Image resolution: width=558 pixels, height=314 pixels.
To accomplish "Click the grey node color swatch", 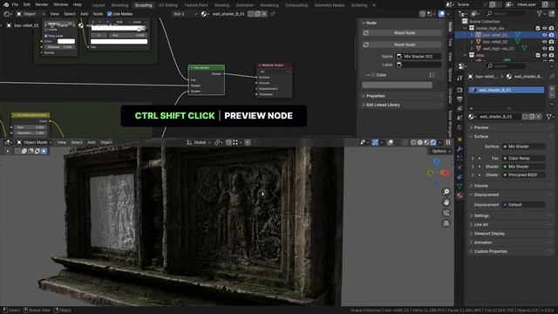I will (x=397, y=85).
